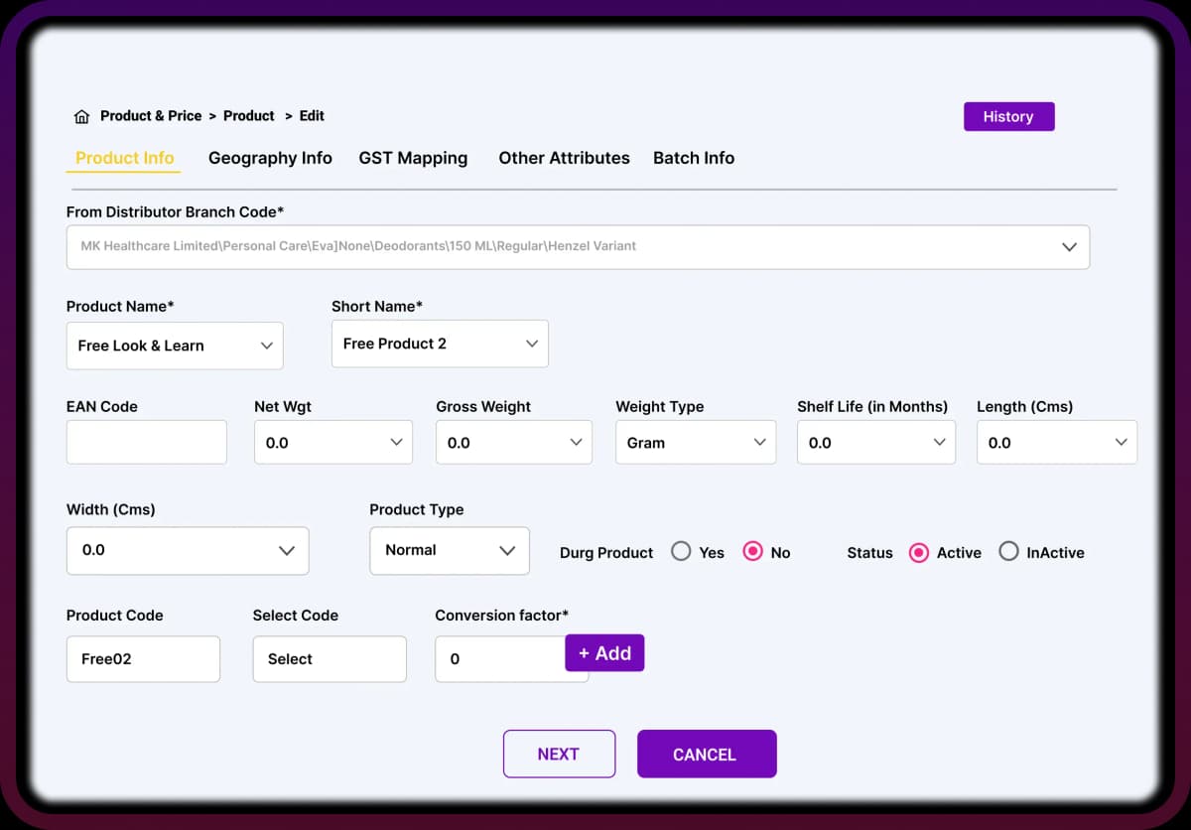
Task: Click the Net Wgt chevron arrow
Action: (397, 443)
